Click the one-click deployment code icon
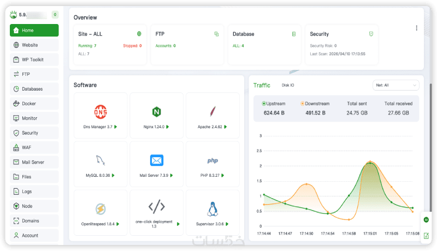Image resolution: width=437 pixels, height=251 pixels. [157, 206]
